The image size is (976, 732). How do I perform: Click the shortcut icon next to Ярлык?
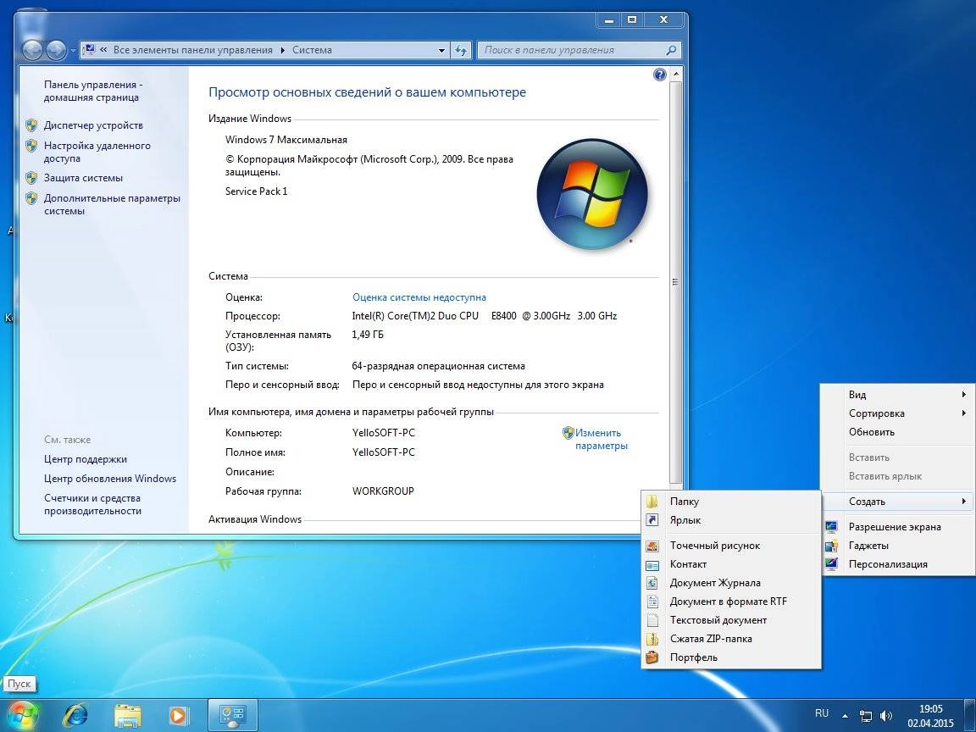(x=652, y=520)
